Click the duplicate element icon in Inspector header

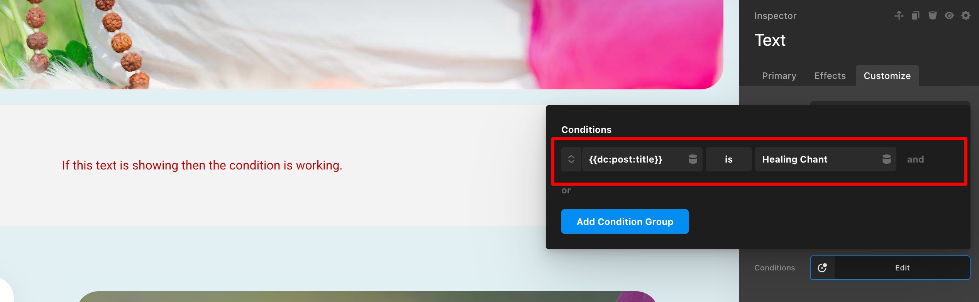[915, 15]
